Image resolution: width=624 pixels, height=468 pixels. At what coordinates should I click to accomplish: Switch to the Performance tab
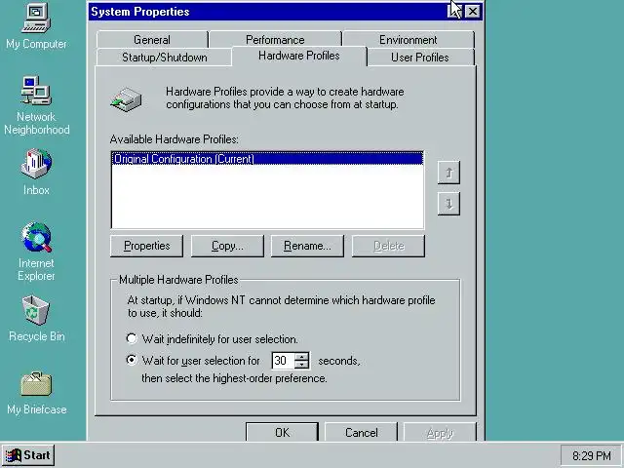point(275,40)
